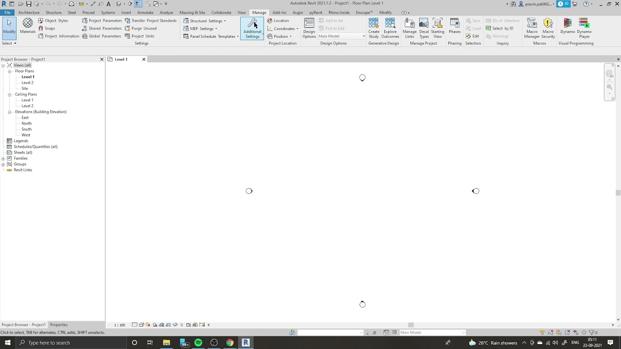The image size is (621, 349).
Task: Open Position dropdown
Action: (279, 36)
